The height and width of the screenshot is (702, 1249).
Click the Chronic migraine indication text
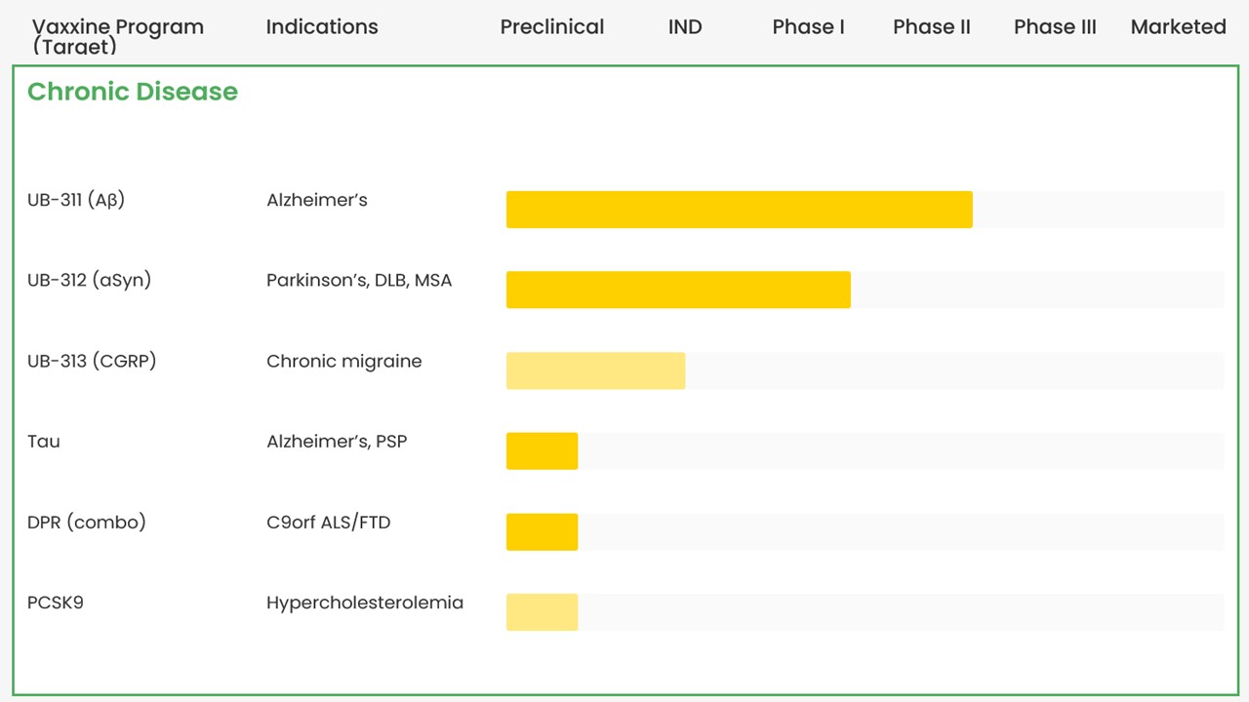tap(344, 361)
